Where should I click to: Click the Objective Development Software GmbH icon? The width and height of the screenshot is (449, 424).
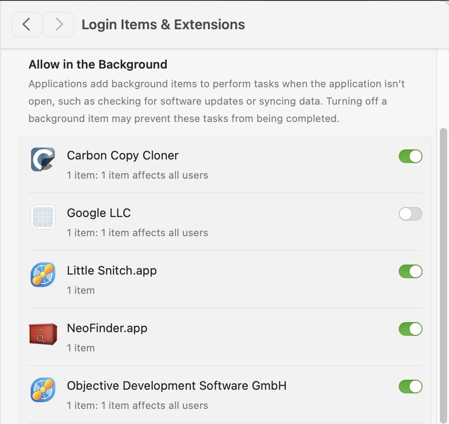click(x=43, y=390)
